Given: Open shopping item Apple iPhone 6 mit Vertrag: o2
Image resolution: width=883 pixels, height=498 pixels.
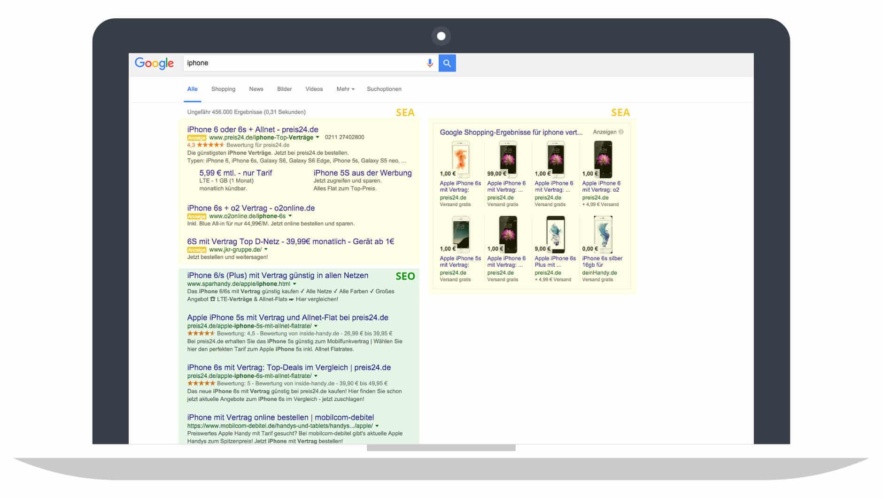Looking at the screenshot, I should [x=601, y=187].
